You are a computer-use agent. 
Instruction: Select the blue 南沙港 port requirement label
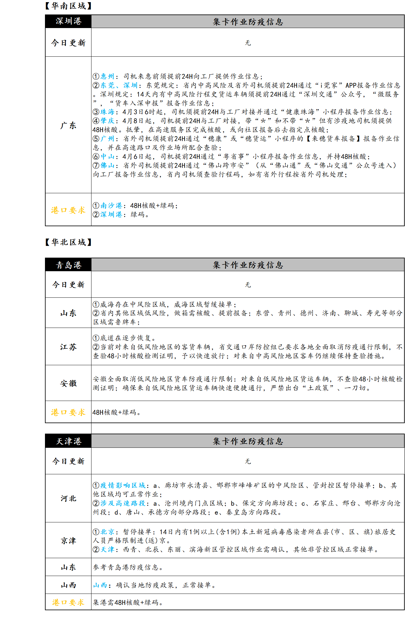point(111,206)
